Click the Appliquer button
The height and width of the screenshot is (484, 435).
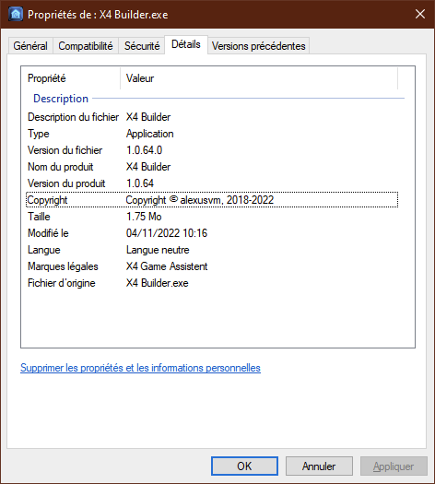click(394, 466)
